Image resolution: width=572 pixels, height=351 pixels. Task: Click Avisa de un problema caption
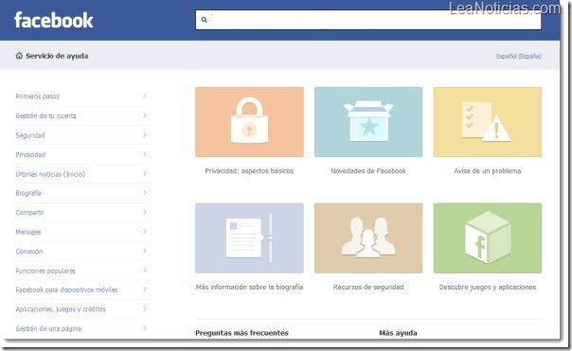tap(488, 171)
